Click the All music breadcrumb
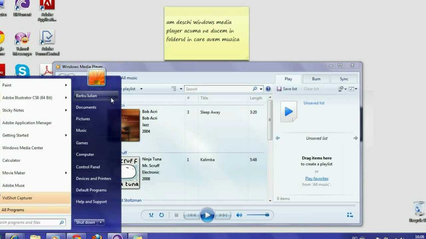 129,78
